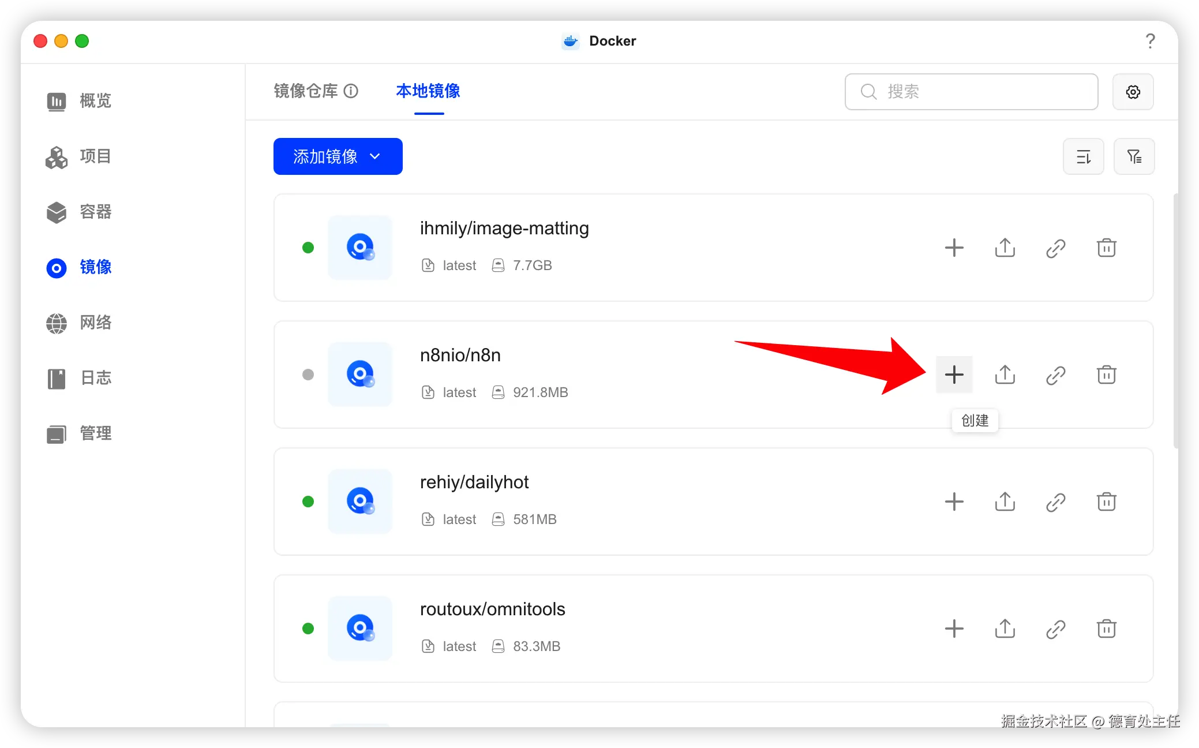Image resolution: width=1199 pixels, height=748 pixels.
Task: Switch to the 镜像仓库 tab
Action: (x=306, y=91)
